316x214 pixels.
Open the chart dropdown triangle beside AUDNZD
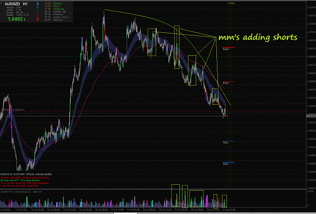click(x=2, y=3)
